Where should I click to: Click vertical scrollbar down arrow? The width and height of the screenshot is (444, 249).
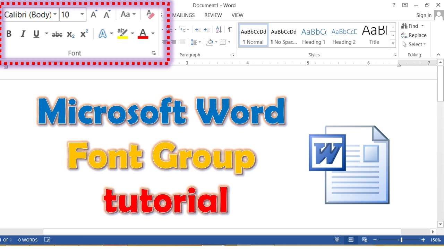click(x=441, y=224)
